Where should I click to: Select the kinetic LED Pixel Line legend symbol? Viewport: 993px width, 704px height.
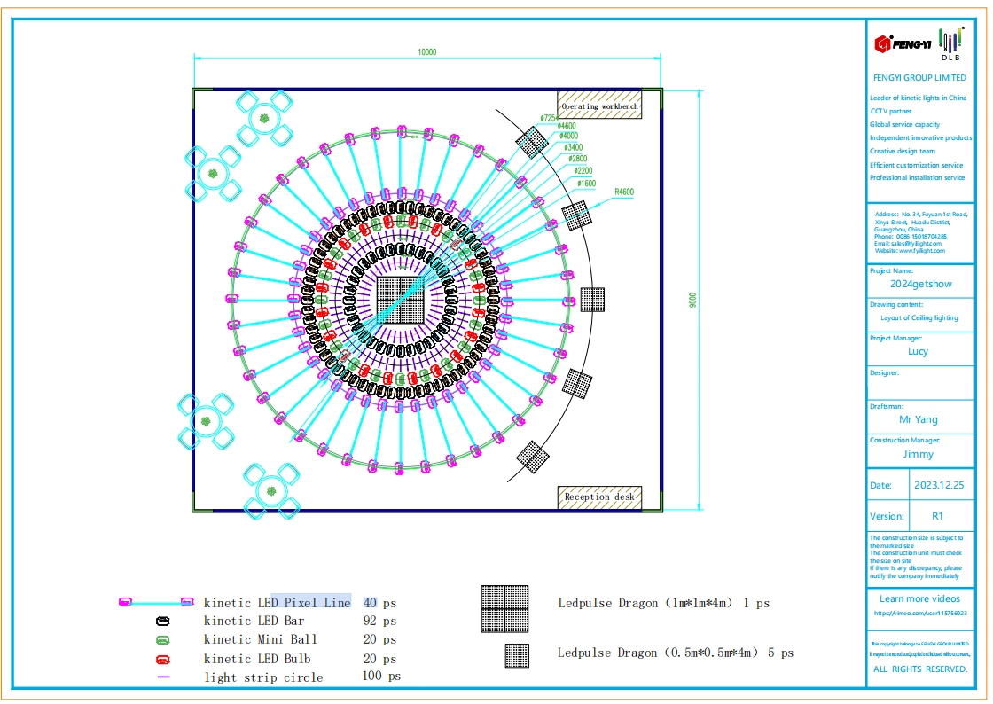pos(156,603)
